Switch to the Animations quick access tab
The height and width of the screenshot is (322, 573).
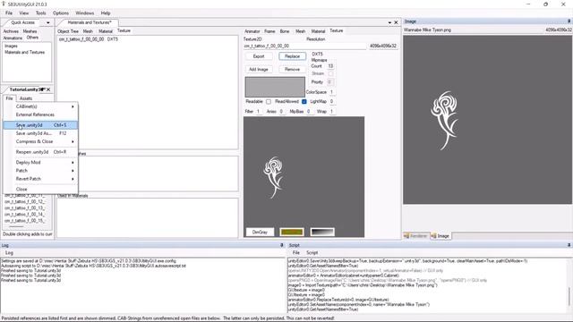tap(13, 38)
